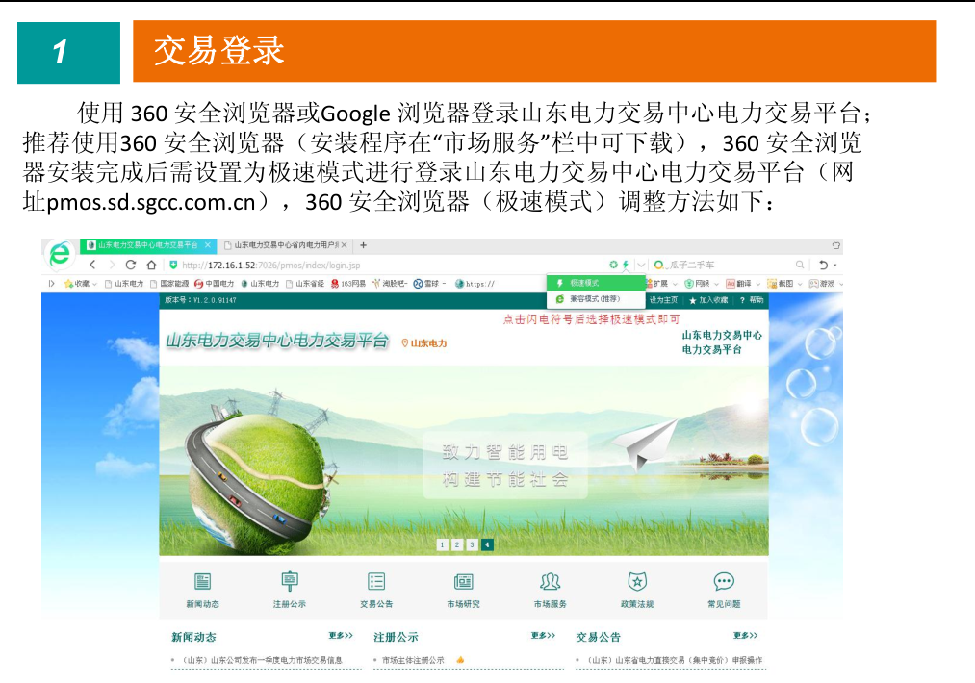
Task: Open the 市场研究 icon
Action: (463, 581)
